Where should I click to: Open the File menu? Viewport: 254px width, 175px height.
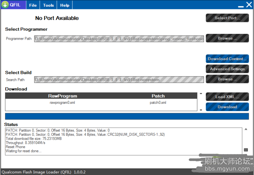(33, 5)
